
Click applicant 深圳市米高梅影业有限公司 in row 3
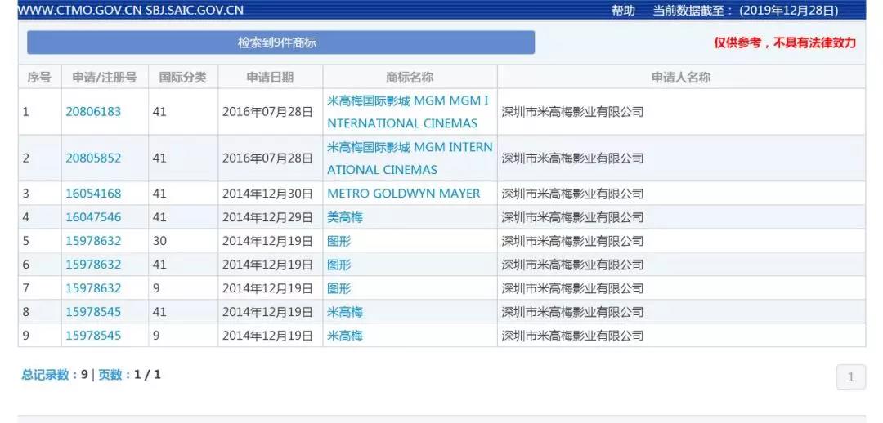(572, 194)
